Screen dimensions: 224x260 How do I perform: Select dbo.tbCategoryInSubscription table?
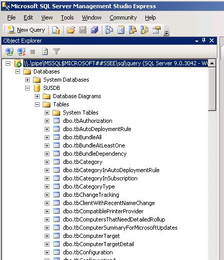tap(100, 178)
